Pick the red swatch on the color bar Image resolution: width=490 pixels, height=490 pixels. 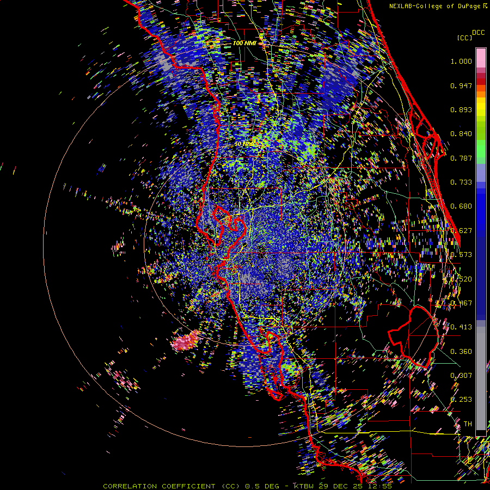[481, 81]
